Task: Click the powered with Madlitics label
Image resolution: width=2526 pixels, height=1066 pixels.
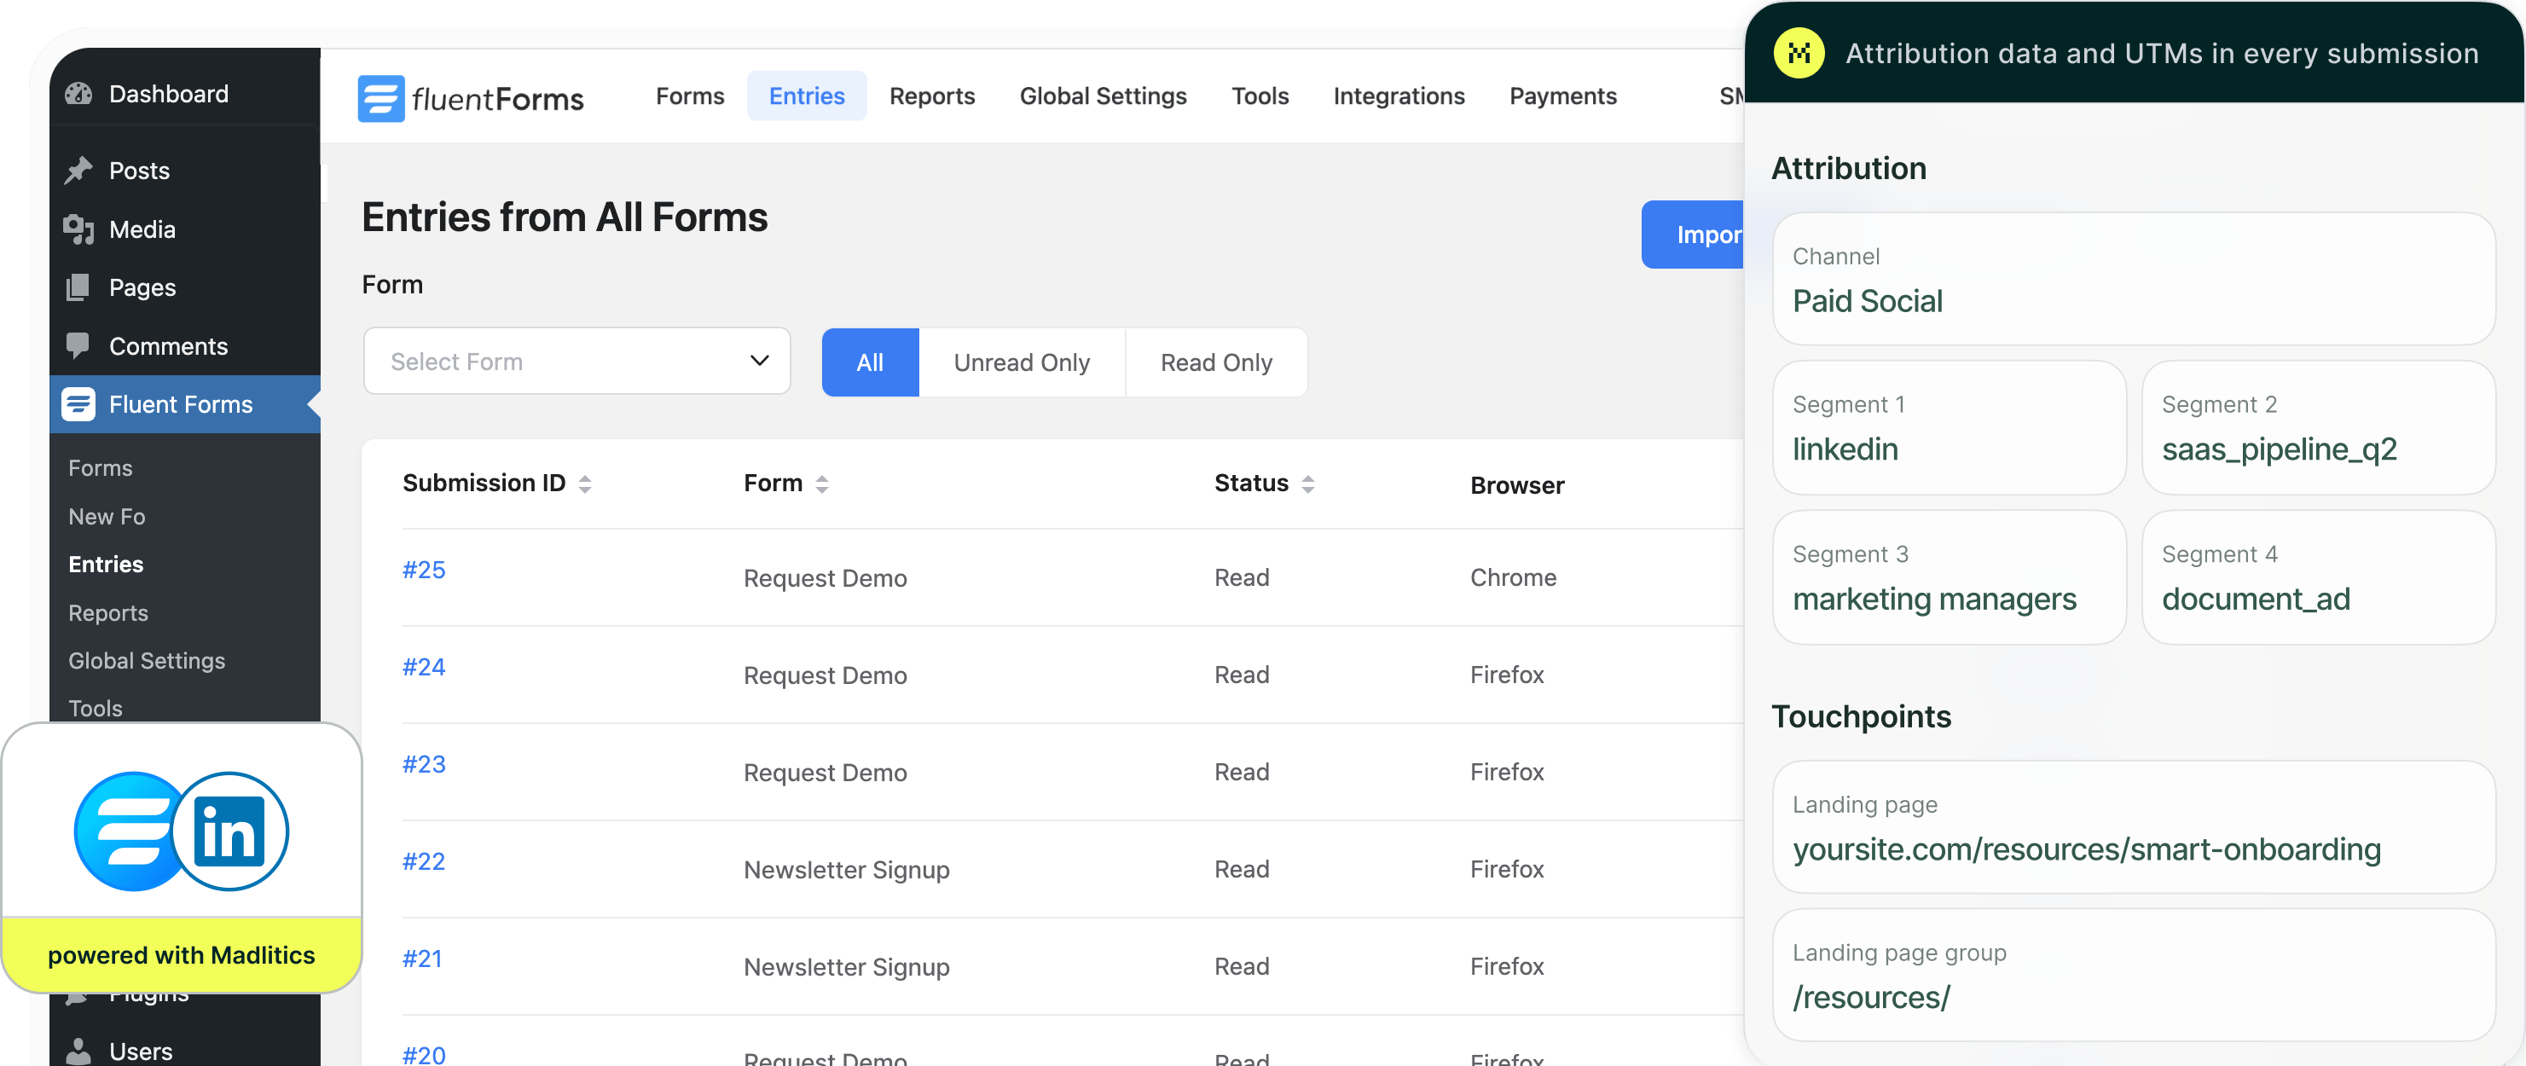Action: pos(182,955)
